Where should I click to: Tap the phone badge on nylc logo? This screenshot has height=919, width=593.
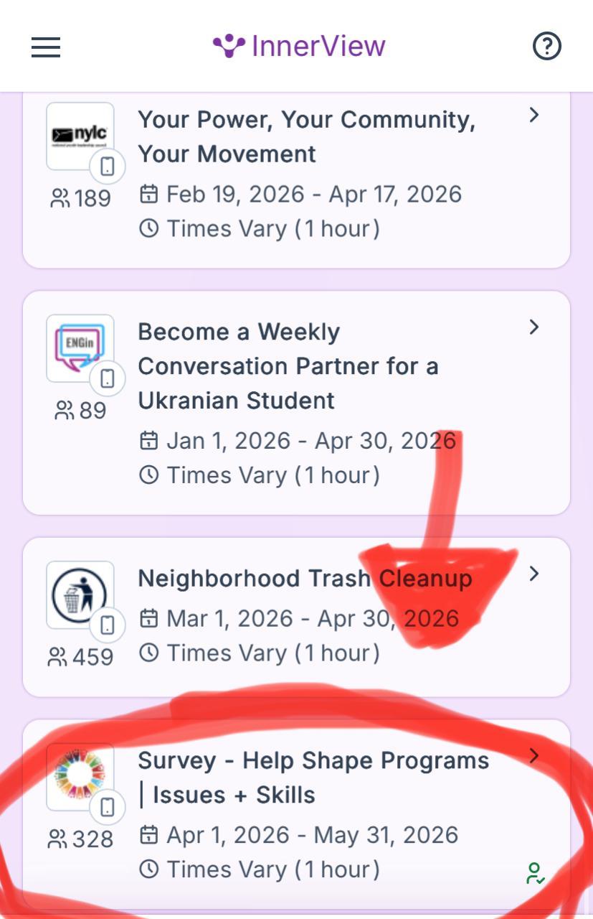click(x=108, y=167)
